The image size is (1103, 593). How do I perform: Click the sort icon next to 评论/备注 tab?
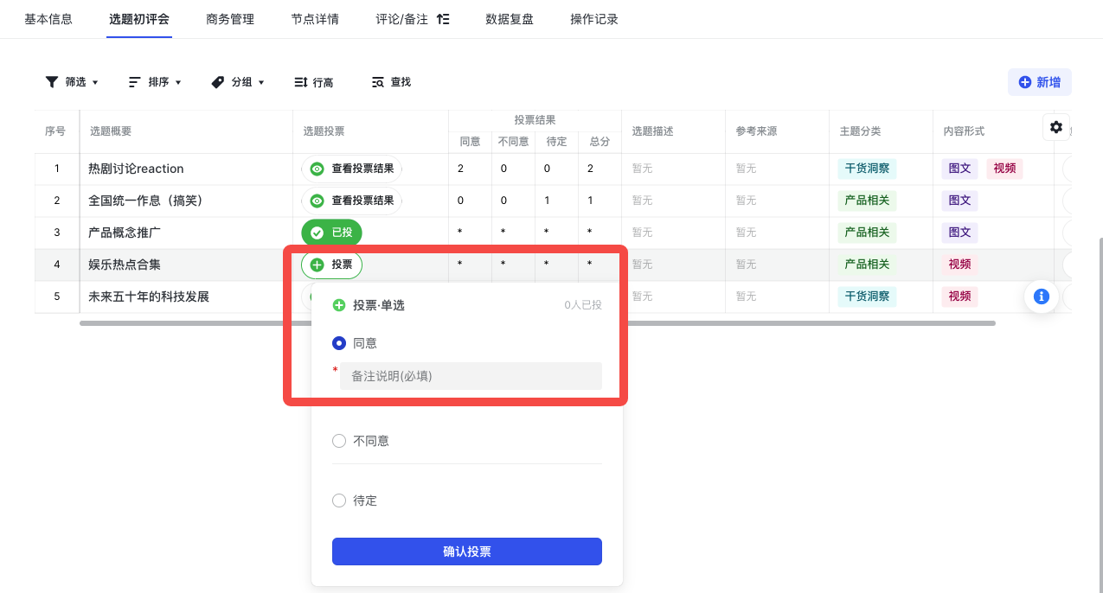[443, 19]
